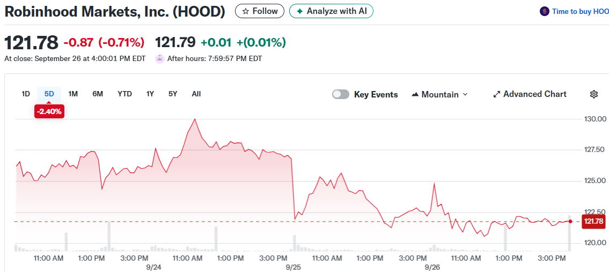
Task: Click the 125.00 y-axis label
Action: pos(596,180)
